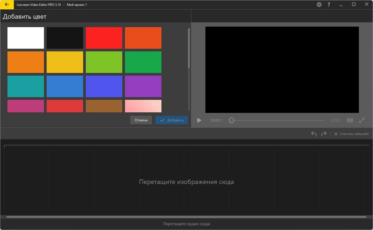Viewport: 373px width, 230px height.
Task: Select the crimson swatch in the bottom row
Action: 65,106
